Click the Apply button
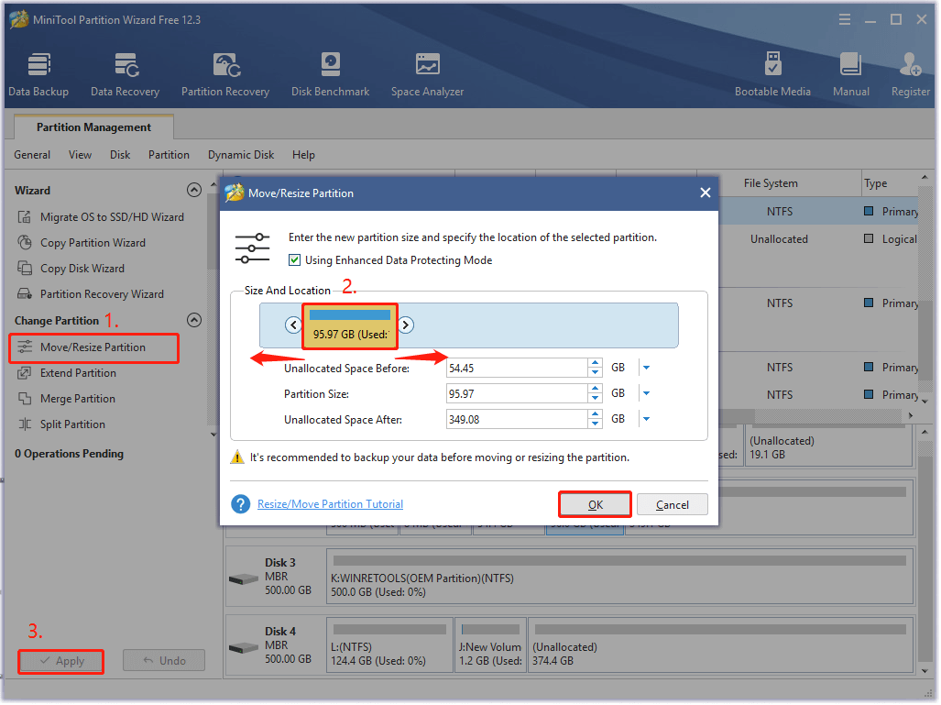This screenshot has height=705, width=941. click(x=61, y=661)
